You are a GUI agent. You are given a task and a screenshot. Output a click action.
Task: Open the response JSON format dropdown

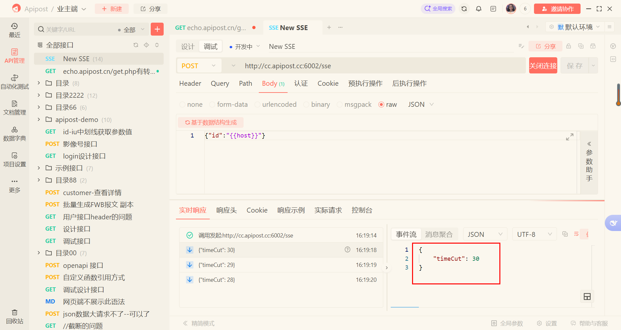[x=485, y=234]
